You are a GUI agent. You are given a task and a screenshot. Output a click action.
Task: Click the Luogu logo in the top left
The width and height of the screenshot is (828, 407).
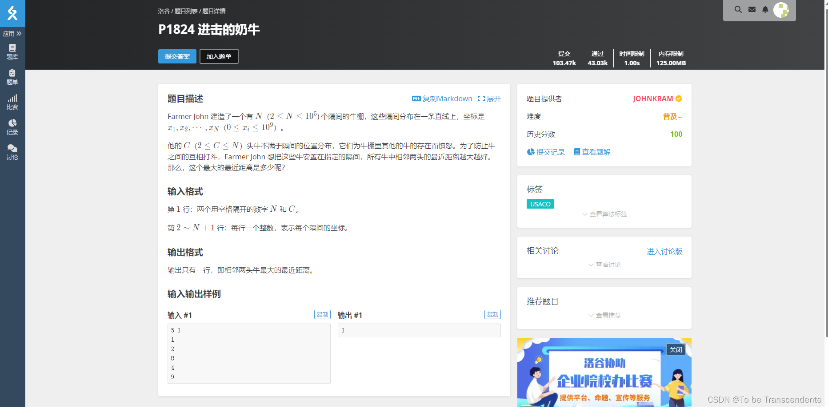pyautogui.click(x=12, y=14)
